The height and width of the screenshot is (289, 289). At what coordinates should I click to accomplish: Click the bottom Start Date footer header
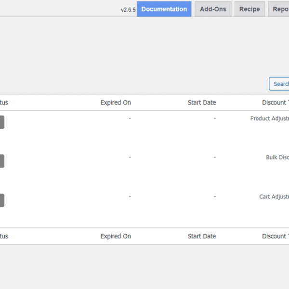pyautogui.click(x=202, y=236)
